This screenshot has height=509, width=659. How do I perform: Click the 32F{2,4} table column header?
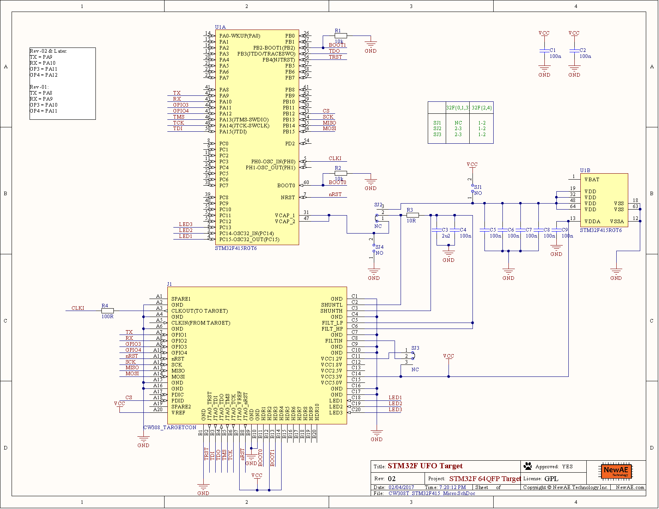point(482,108)
